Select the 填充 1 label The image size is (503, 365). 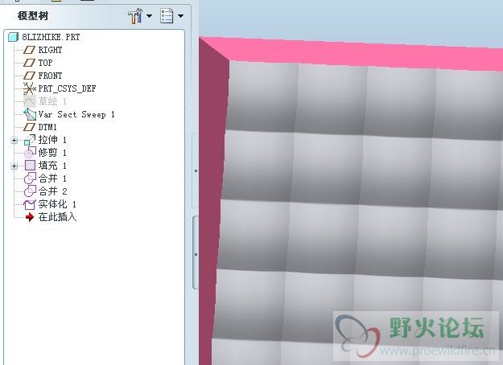tap(52, 166)
